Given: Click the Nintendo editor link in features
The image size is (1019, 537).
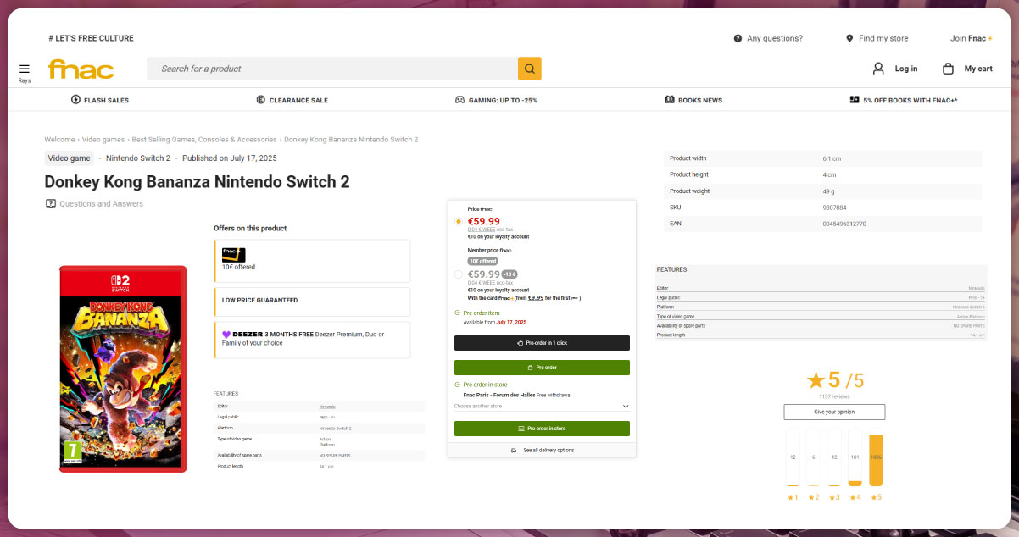Looking at the screenshot, I should point(327,407).
